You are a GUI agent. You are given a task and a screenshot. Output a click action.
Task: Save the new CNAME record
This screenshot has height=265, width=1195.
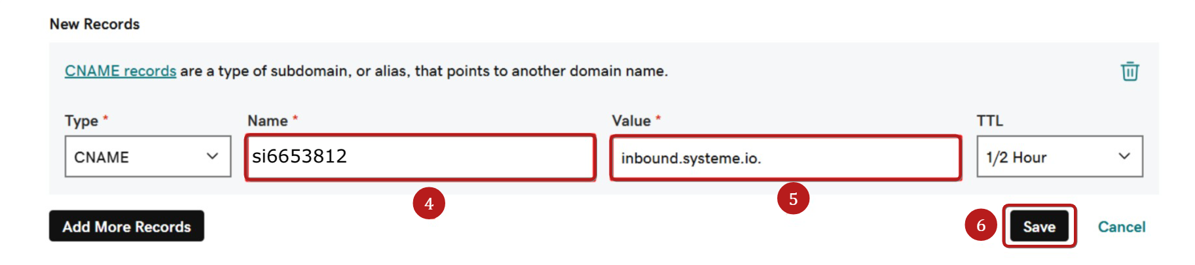[1039, 226]
